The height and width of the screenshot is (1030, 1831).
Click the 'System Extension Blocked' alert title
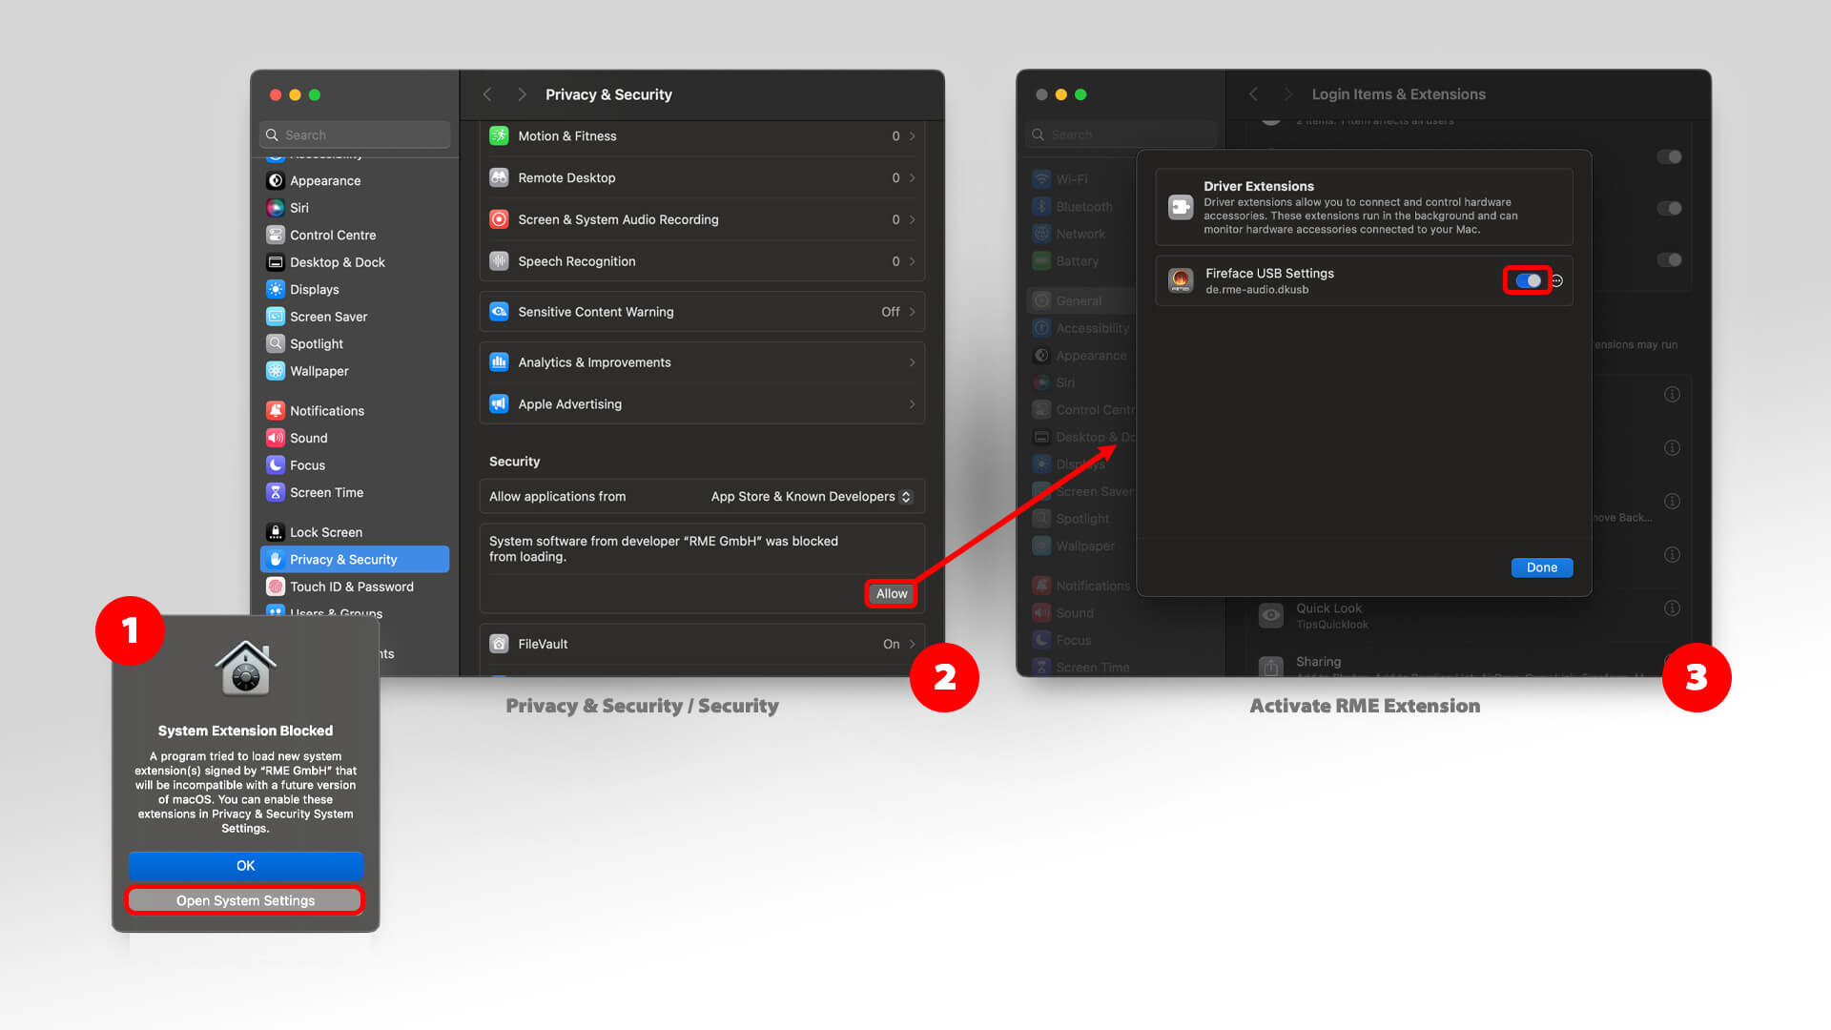(245, 731)
